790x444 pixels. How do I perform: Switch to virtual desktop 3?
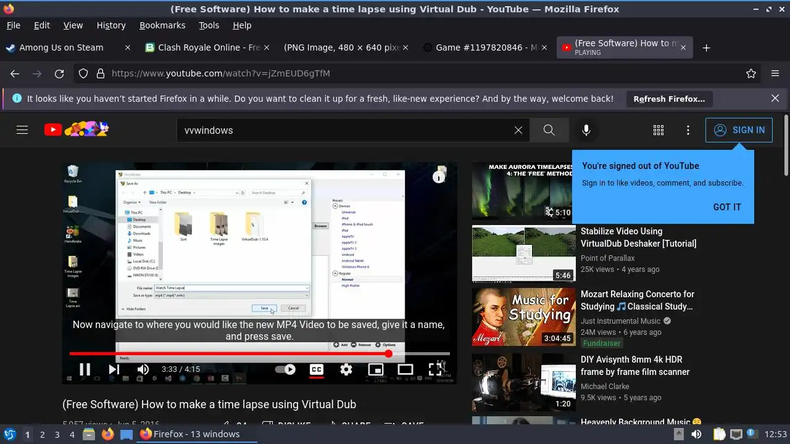pos(57,434)
